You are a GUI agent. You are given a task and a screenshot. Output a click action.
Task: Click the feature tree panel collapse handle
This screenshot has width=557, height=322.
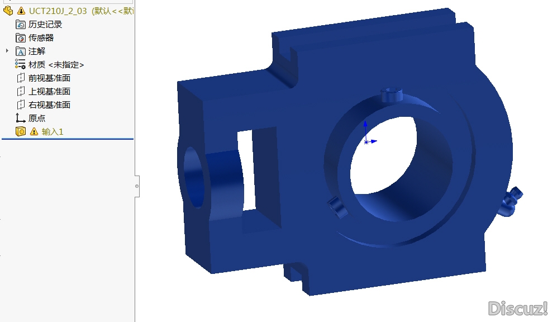click(137, 186)
